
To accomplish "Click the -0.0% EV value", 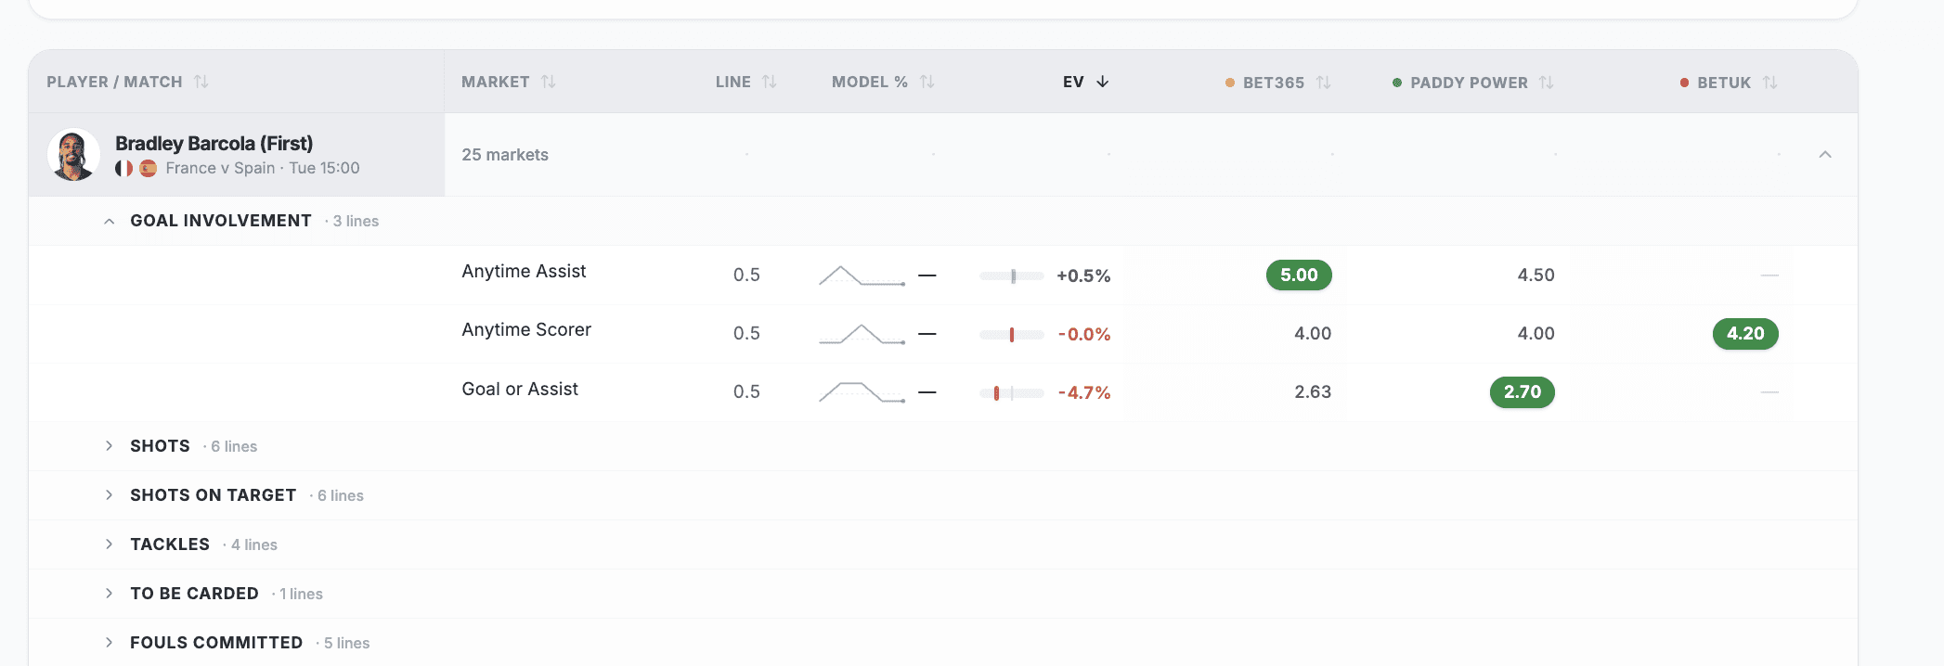I will coord(1084,334).
